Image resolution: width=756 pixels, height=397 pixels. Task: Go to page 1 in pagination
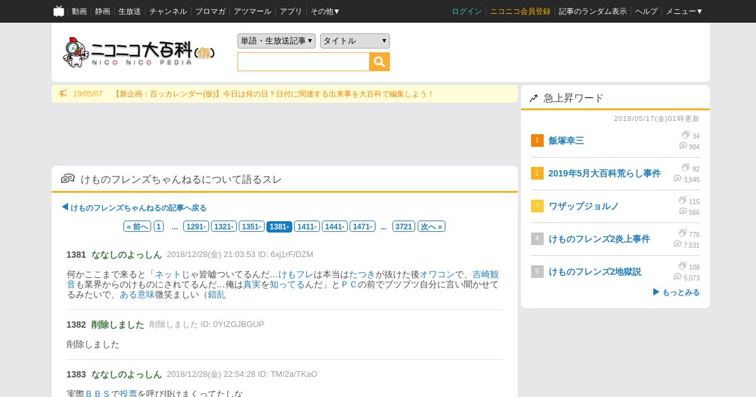point(159,226)
